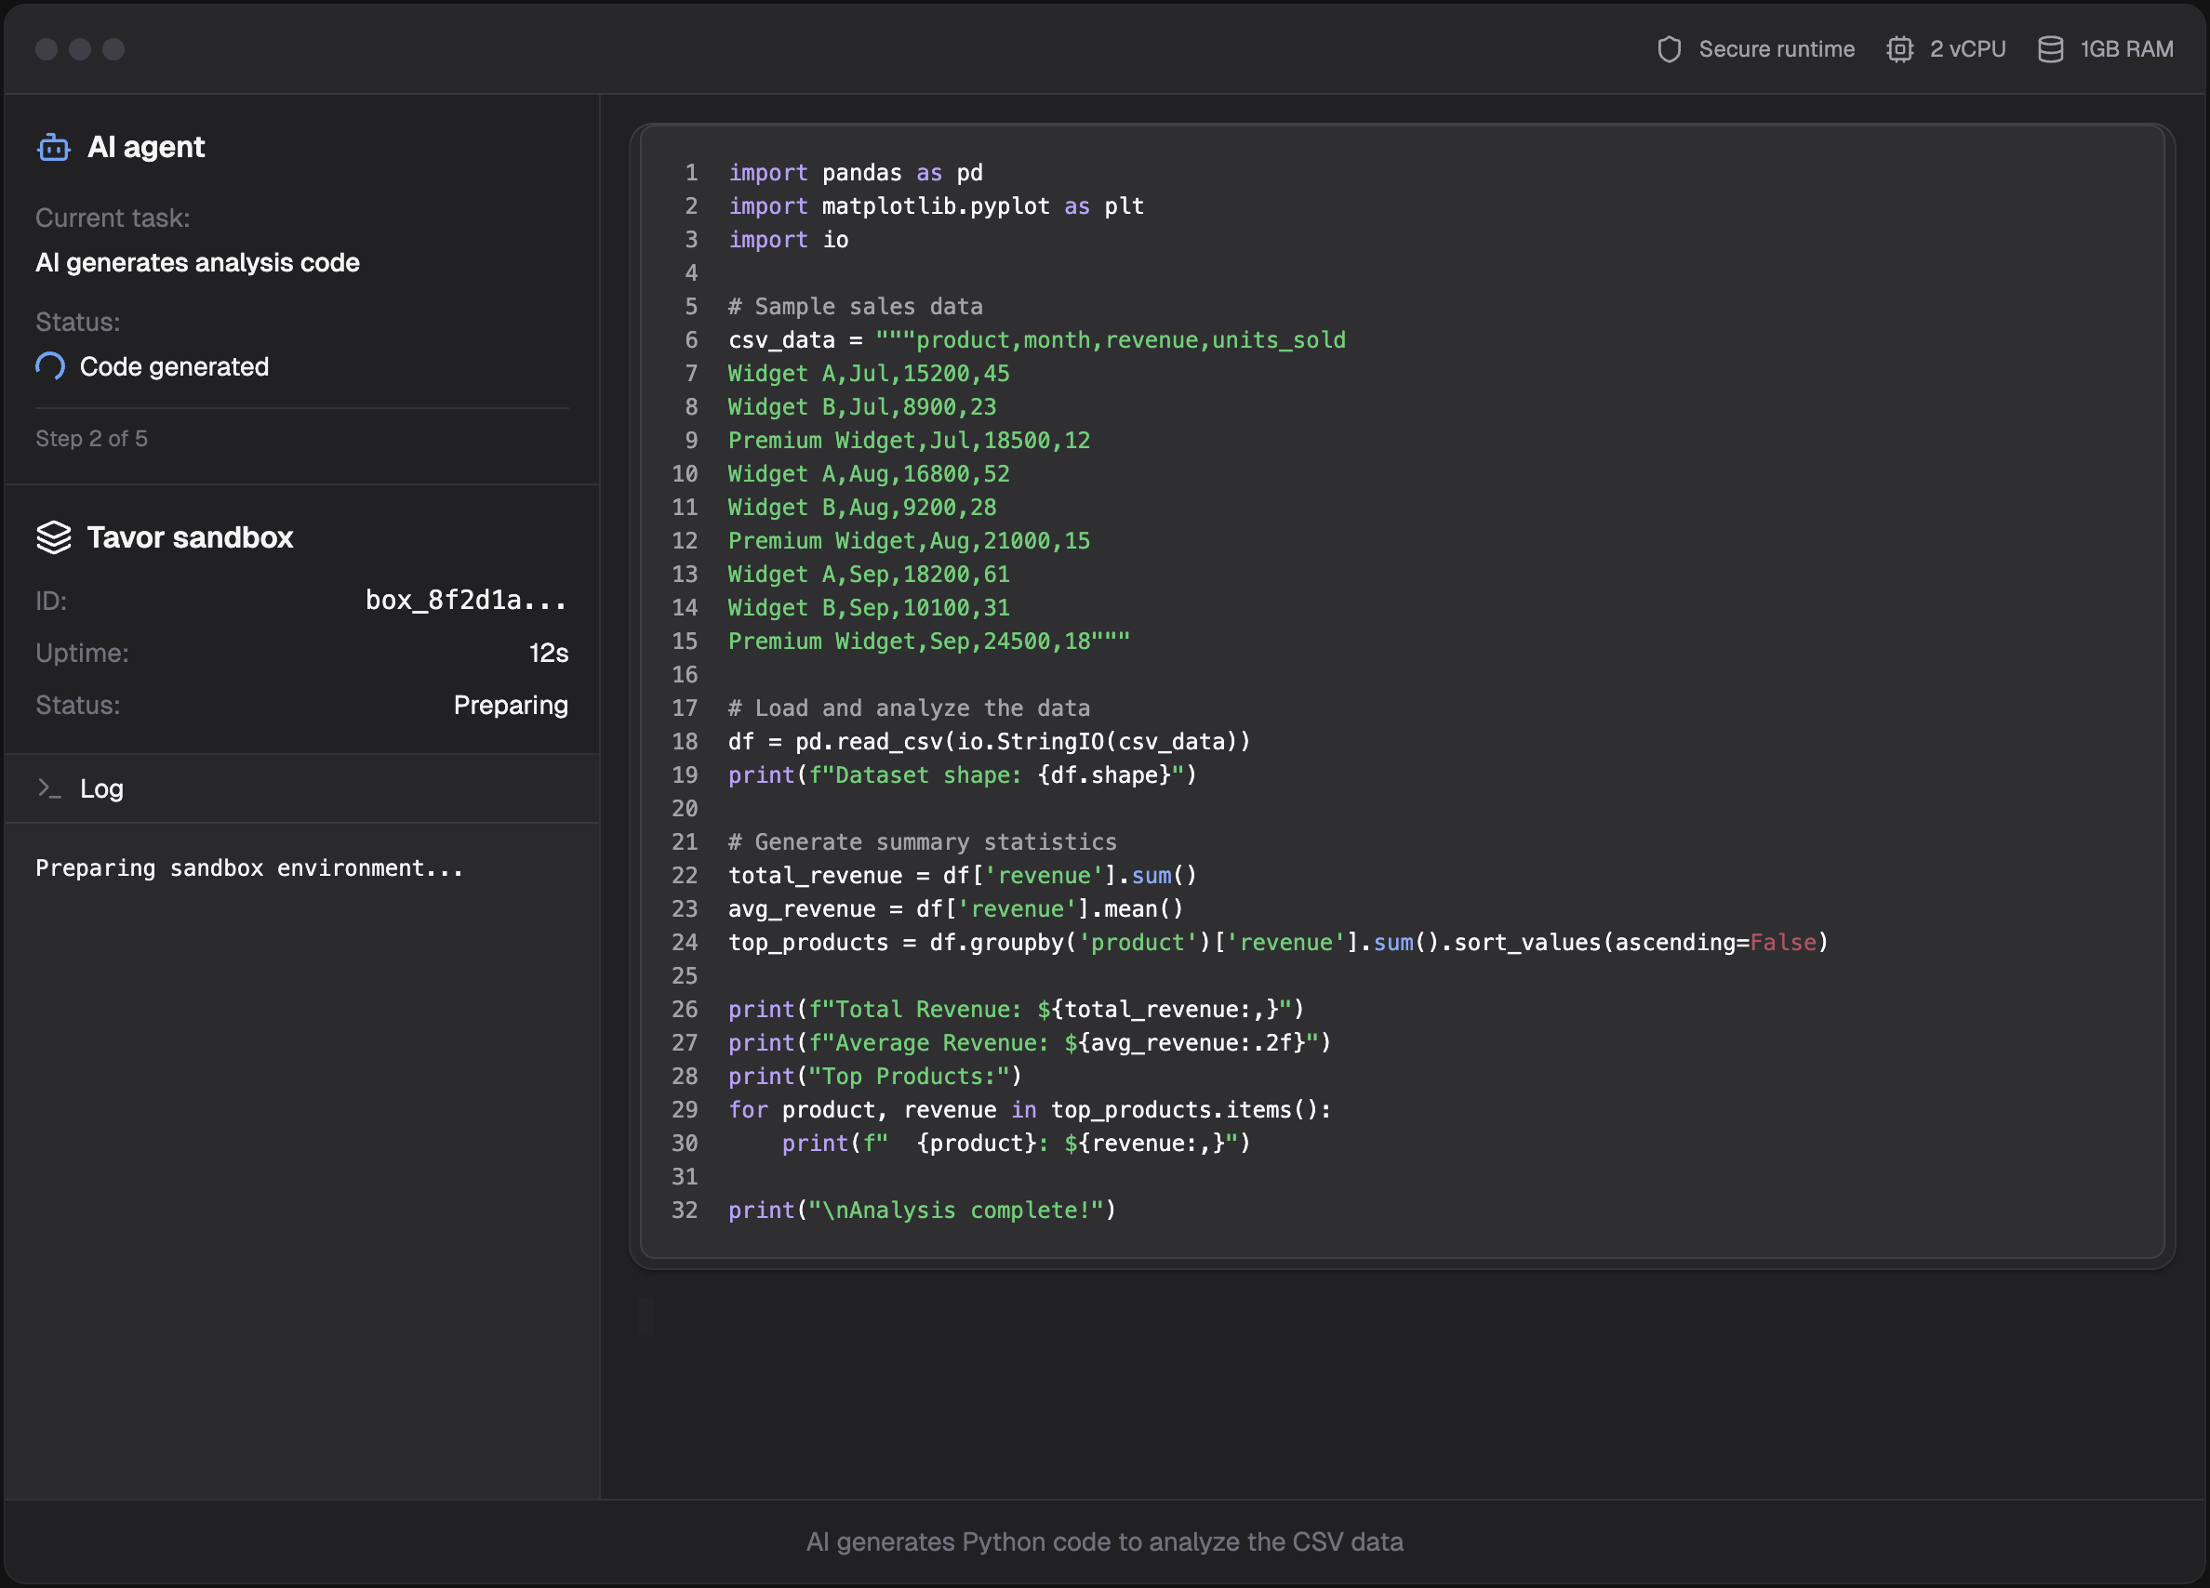
Task: Click the 'import pandas as pd' code line
Action: click(856, 172)
